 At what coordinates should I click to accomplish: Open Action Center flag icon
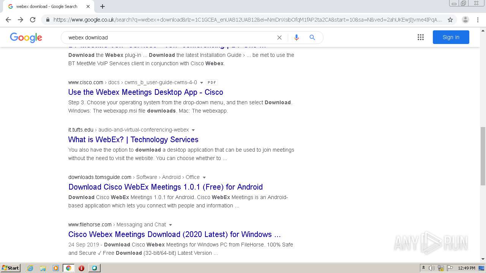(x=450, y=268)
